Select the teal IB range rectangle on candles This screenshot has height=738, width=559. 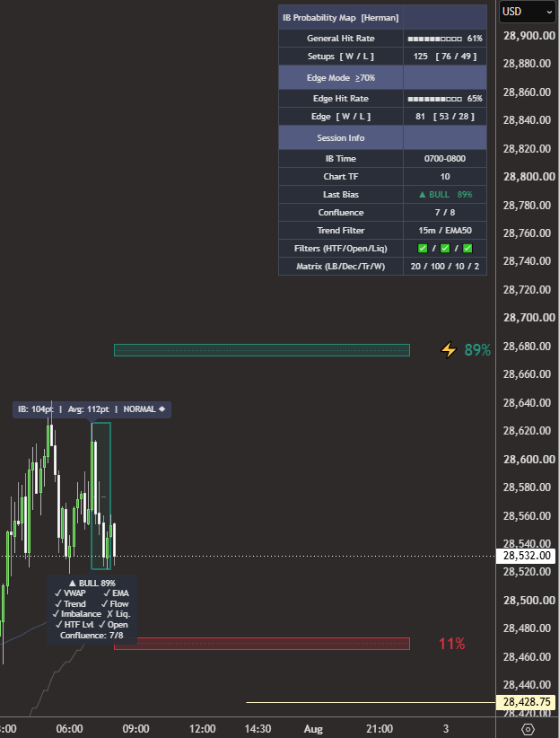pos(100,496)
